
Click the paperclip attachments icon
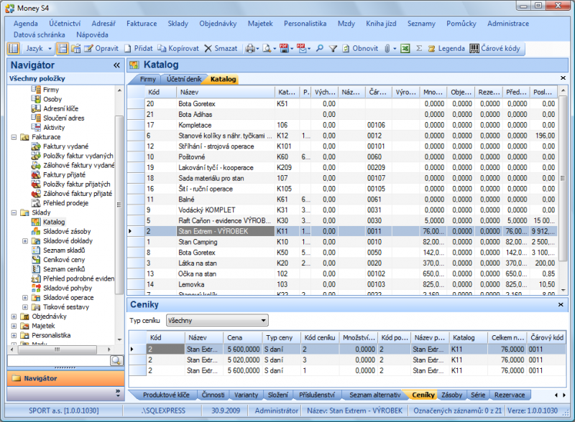pos(387,48)
